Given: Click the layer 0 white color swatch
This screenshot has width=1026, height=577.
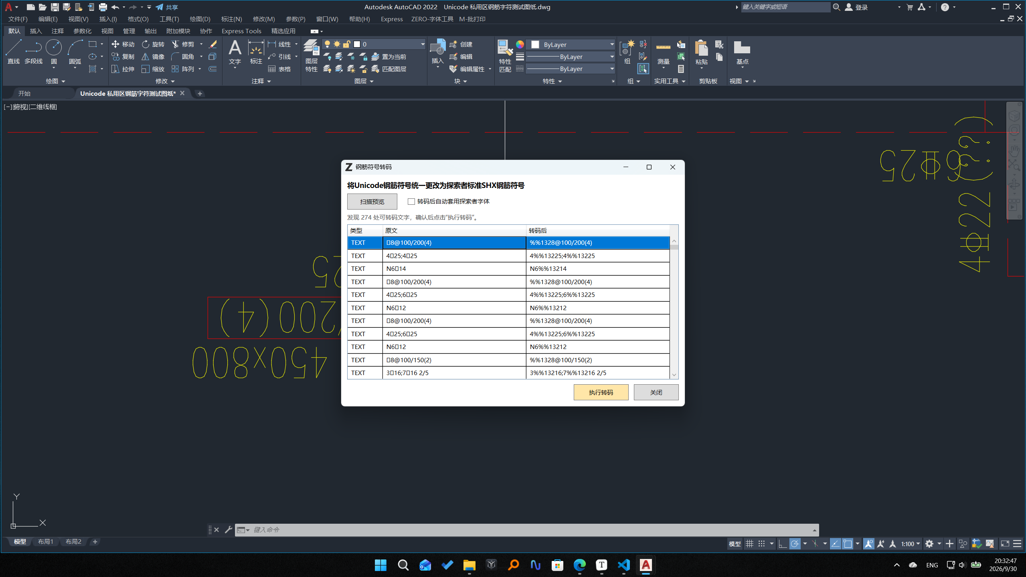Looking at the screenshot, I should tap(357, 44).
